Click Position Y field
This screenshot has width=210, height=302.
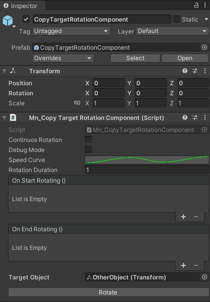coord(151,83)
